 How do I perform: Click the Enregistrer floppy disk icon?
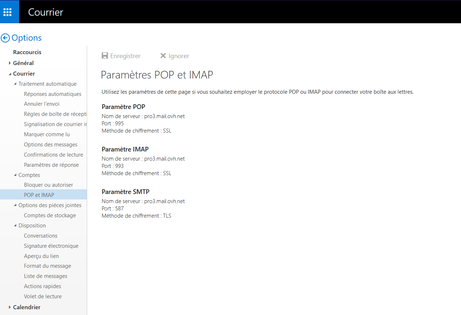(x=105, y=56)
